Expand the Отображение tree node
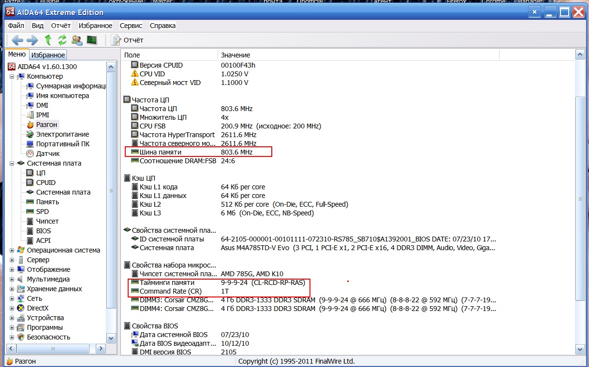The width and height of the screenshot is (589, 367). click(12, 269)
